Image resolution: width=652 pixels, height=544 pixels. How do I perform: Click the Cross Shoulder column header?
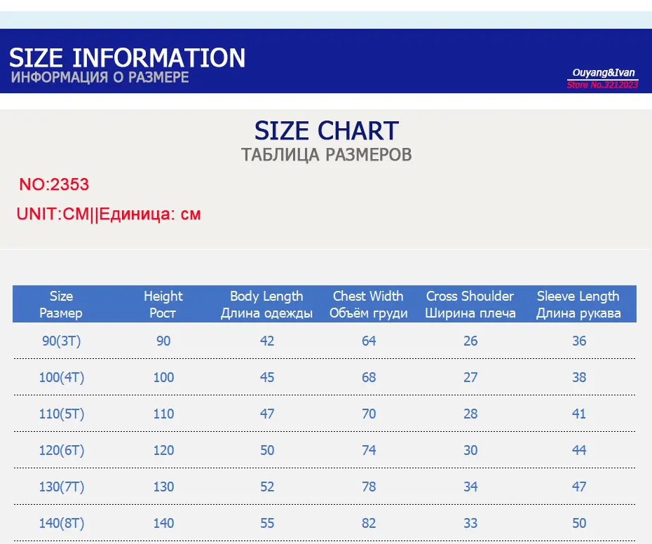470,304
